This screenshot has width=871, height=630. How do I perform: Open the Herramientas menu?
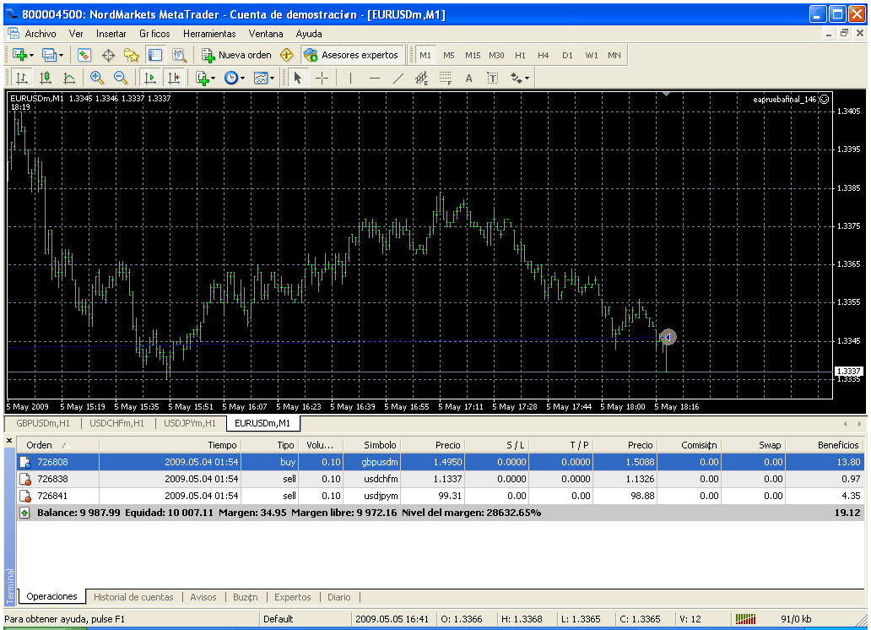pyautogui.click(x=209, y=34)
